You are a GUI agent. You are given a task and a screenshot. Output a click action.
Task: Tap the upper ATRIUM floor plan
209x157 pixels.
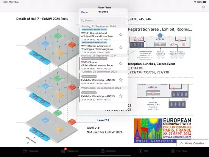pyautogui.click(x=160, y=42)
